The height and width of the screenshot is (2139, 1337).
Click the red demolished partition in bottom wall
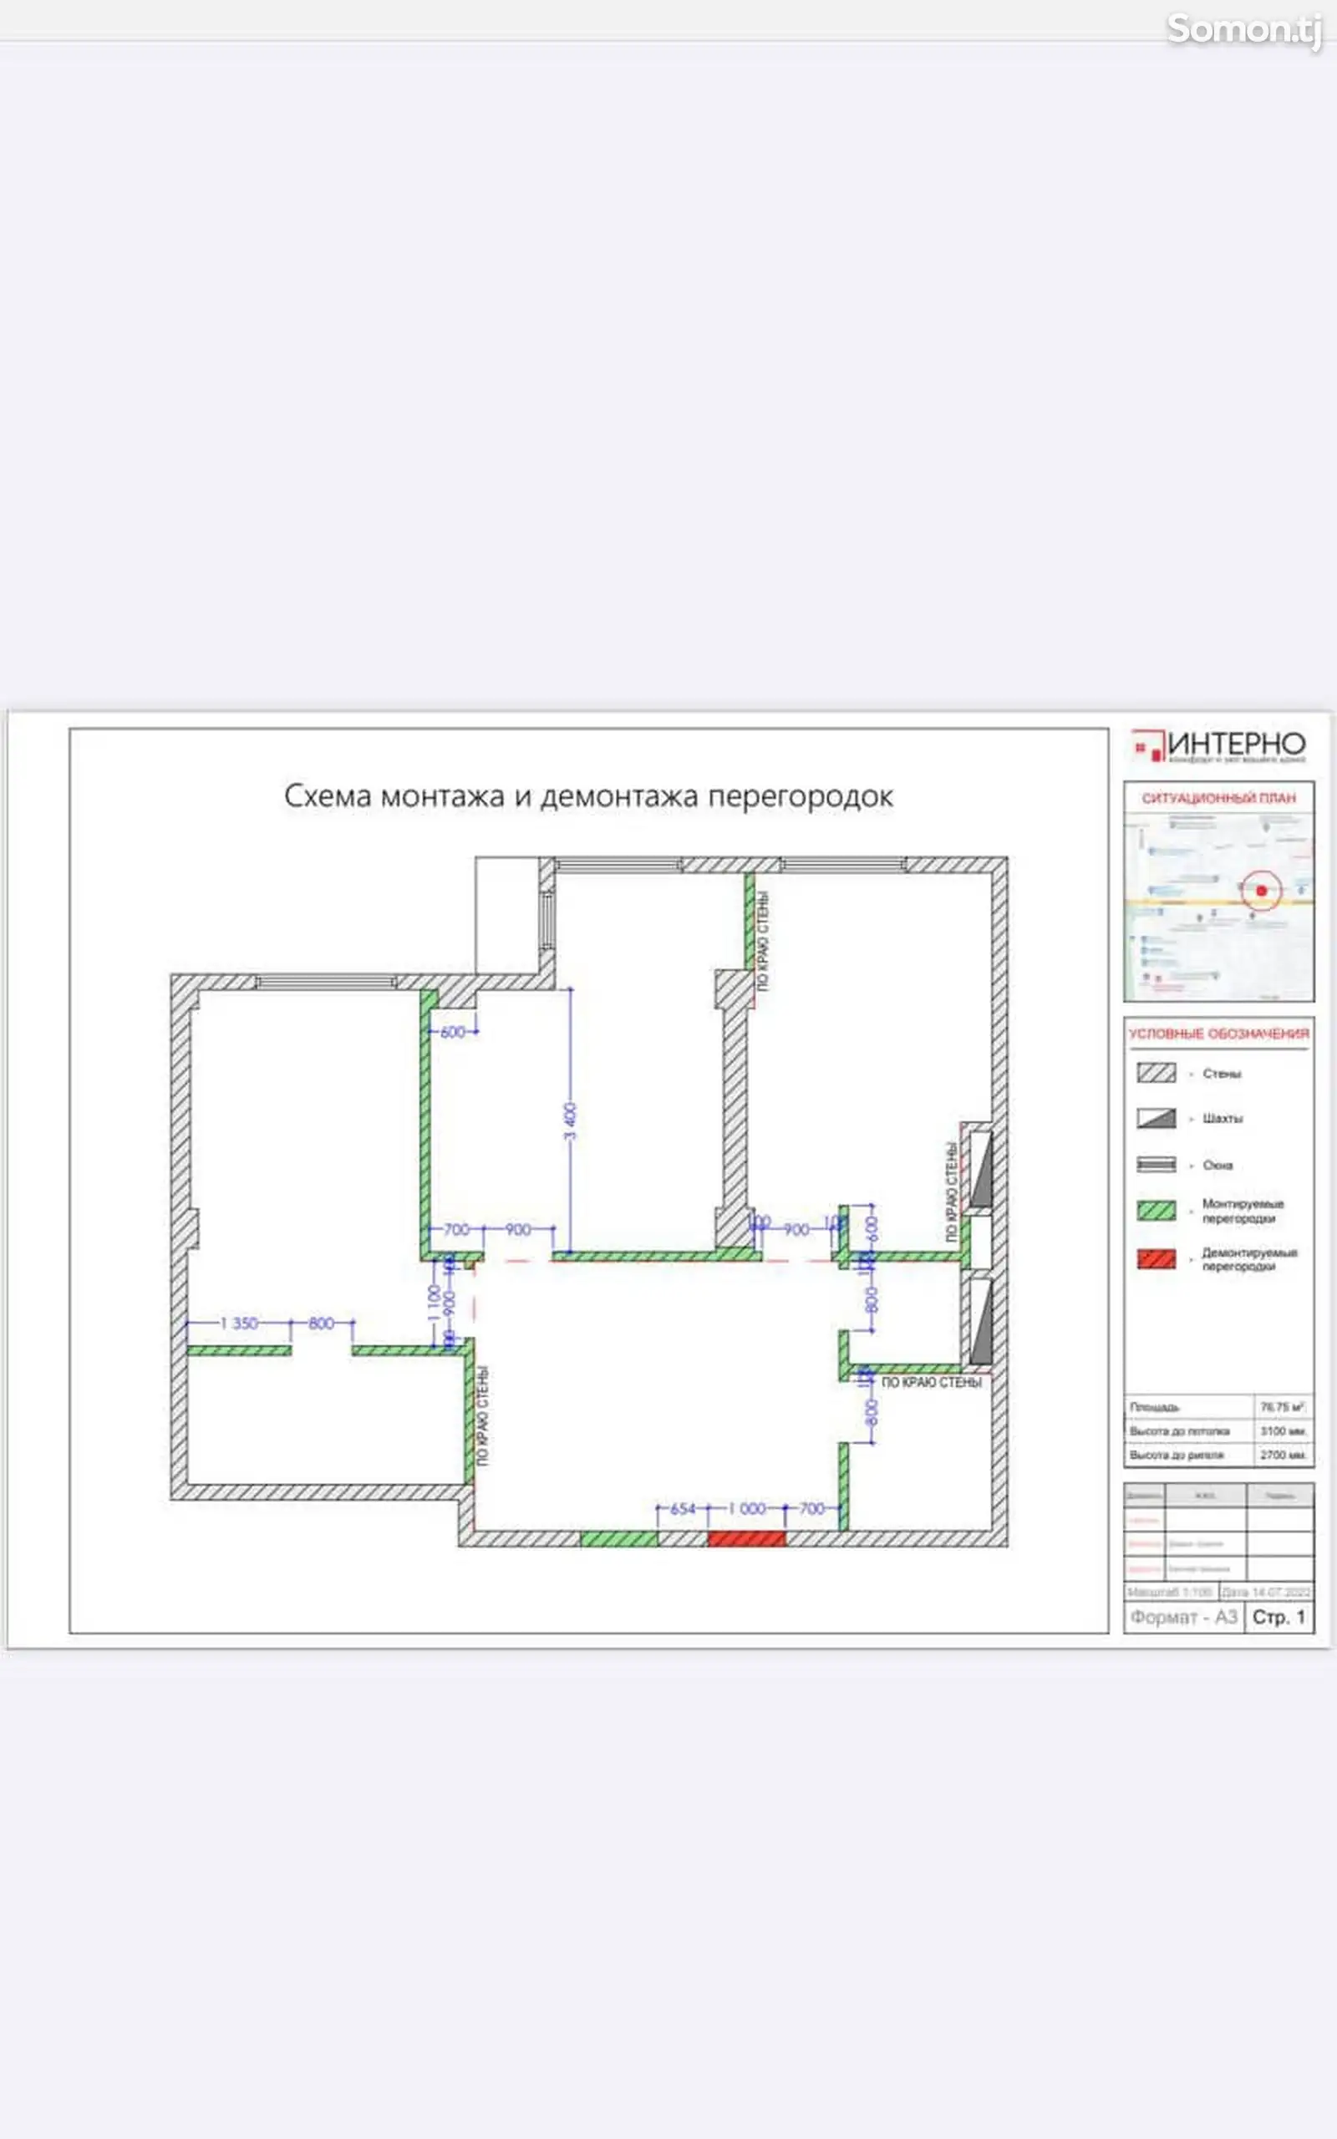pos(746,1539)
